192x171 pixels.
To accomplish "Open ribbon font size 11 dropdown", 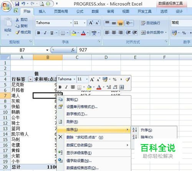I will (x=84, y=23).
